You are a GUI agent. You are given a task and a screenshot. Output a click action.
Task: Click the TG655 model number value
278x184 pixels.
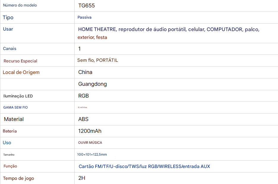pyautogui.click(x=86, y=6)
